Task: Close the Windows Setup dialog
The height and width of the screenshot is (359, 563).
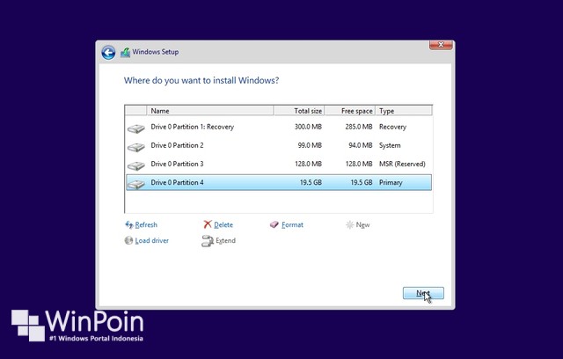Action: click(441, 45)
